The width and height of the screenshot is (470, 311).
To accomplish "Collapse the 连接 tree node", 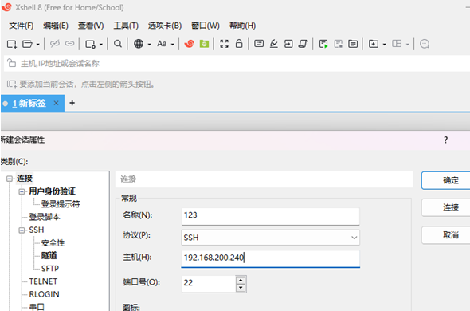I will 10,179.
